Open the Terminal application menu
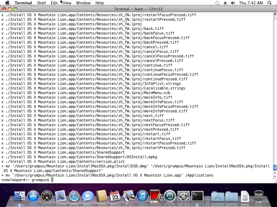Viewport: 277px width, 207px height. coord(23,3)
